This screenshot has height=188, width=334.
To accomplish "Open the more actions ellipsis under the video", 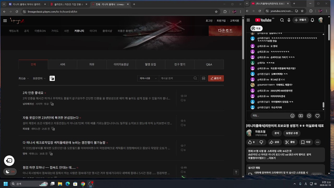I will pos(318,142).
